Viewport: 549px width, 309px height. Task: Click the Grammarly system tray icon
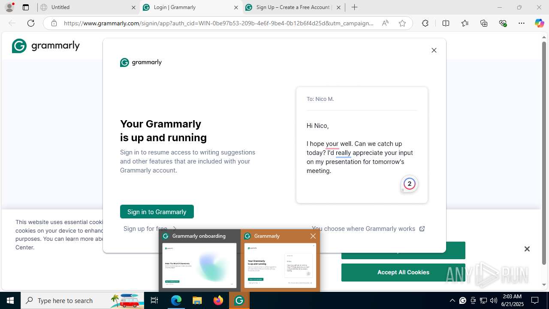tap(463, 300)
